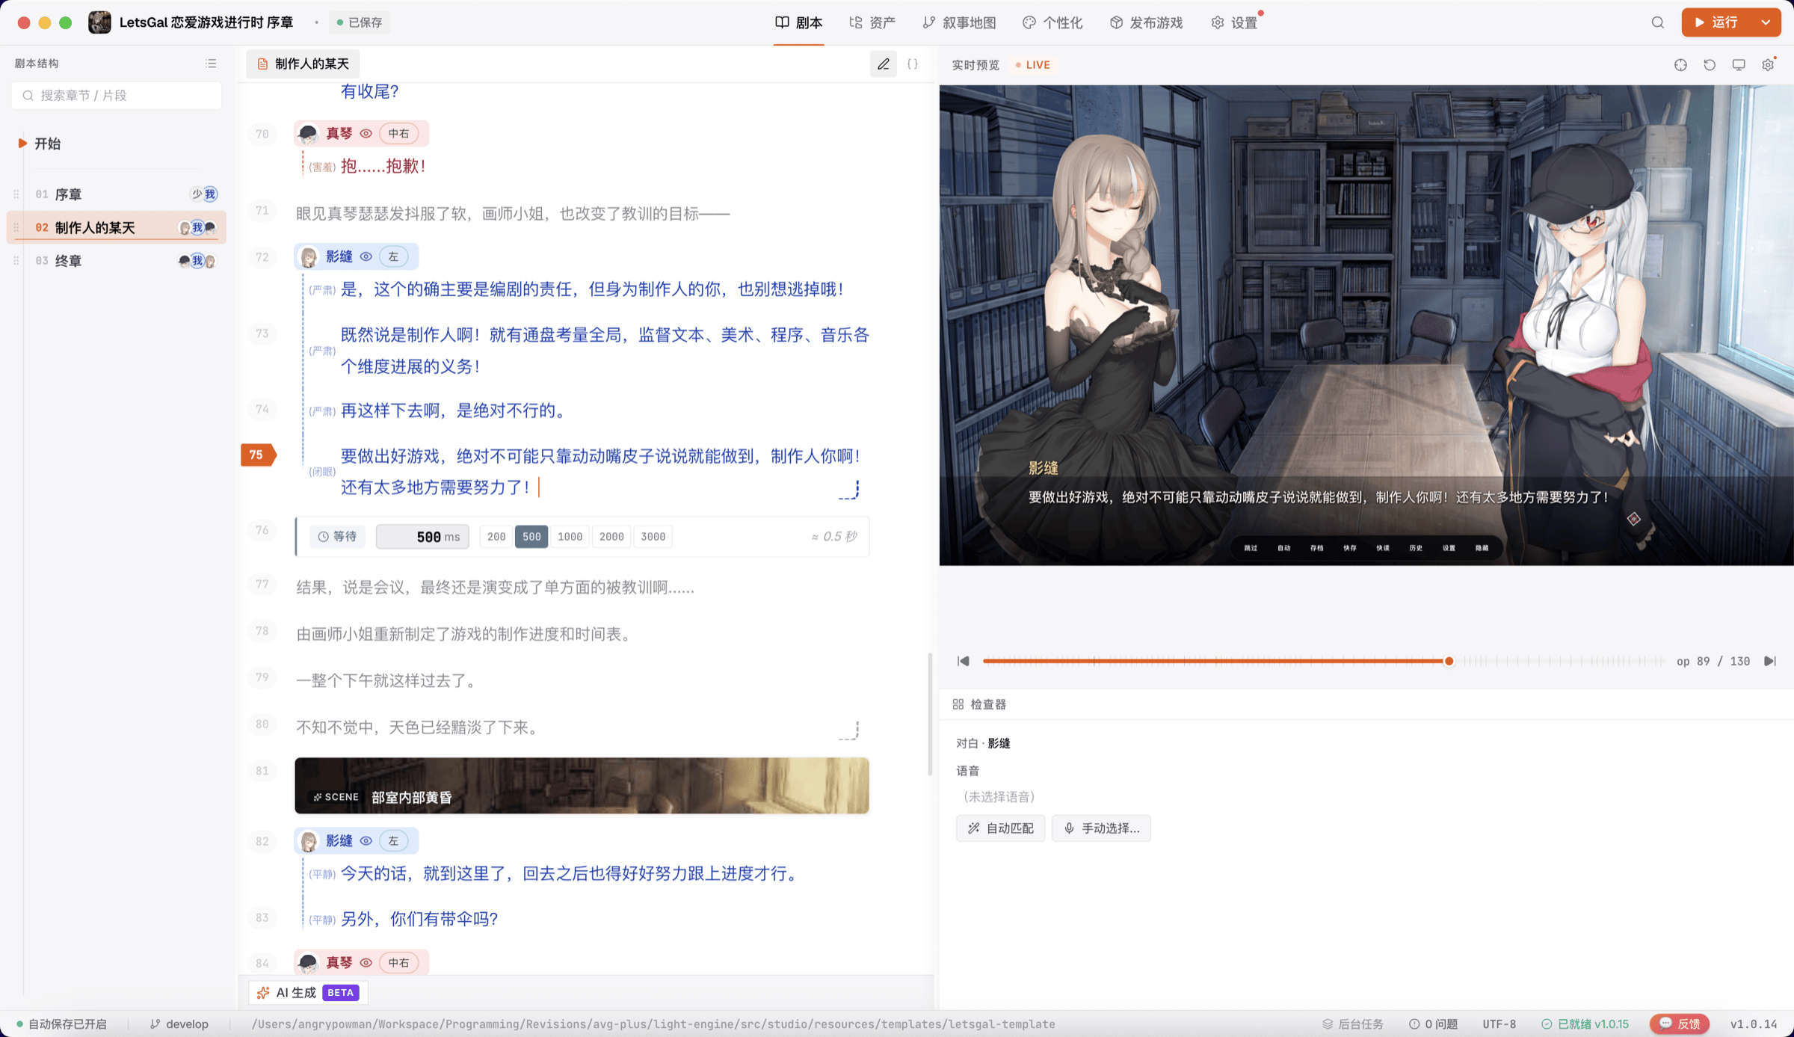1794x1037 pixels.
Task: Change 影缝 position 左 on line 72
Action: 393,256
